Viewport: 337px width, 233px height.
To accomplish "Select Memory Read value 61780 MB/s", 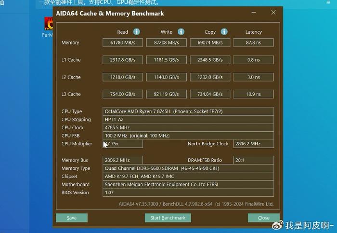I will 123,42.
